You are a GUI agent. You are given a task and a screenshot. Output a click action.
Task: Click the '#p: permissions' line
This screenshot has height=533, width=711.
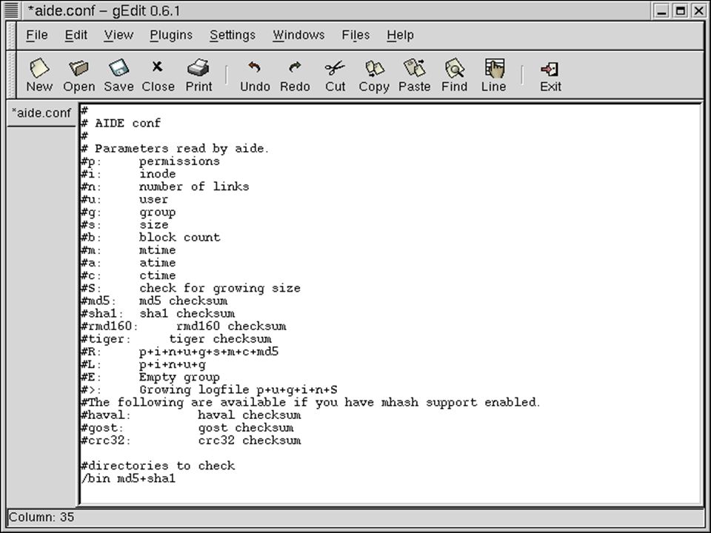coord(150,161)
